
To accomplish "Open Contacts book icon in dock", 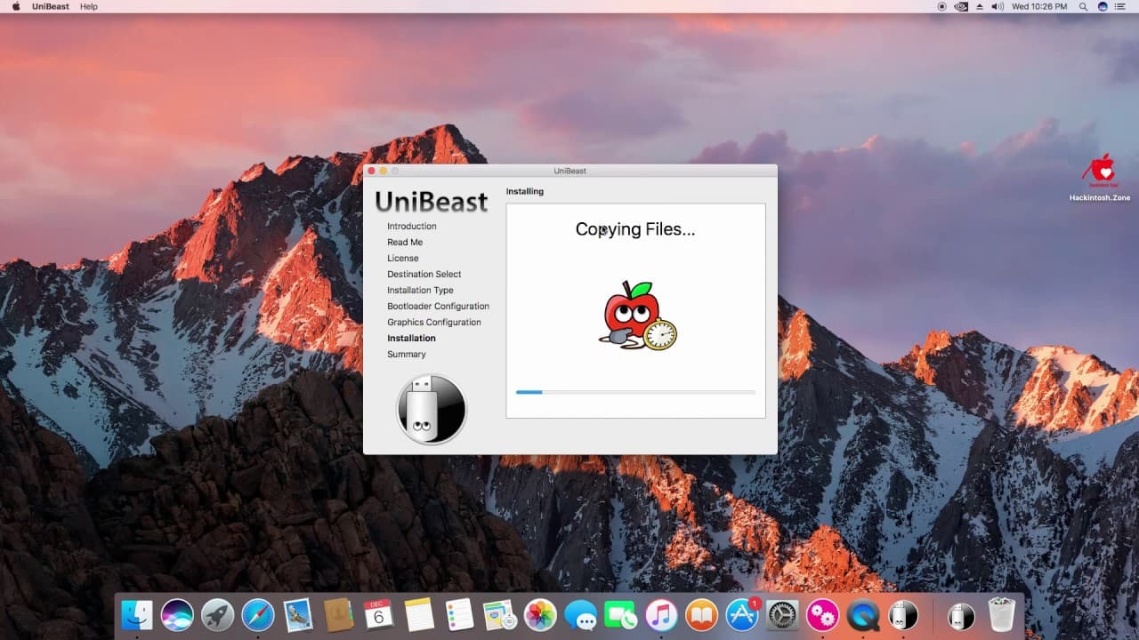I will (x=338, y=614).
